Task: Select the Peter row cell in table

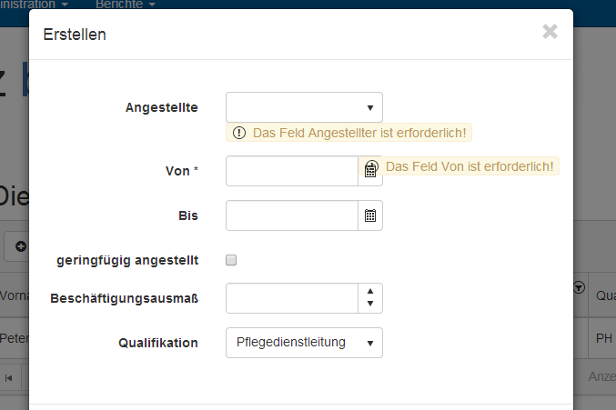Action: 15,338
